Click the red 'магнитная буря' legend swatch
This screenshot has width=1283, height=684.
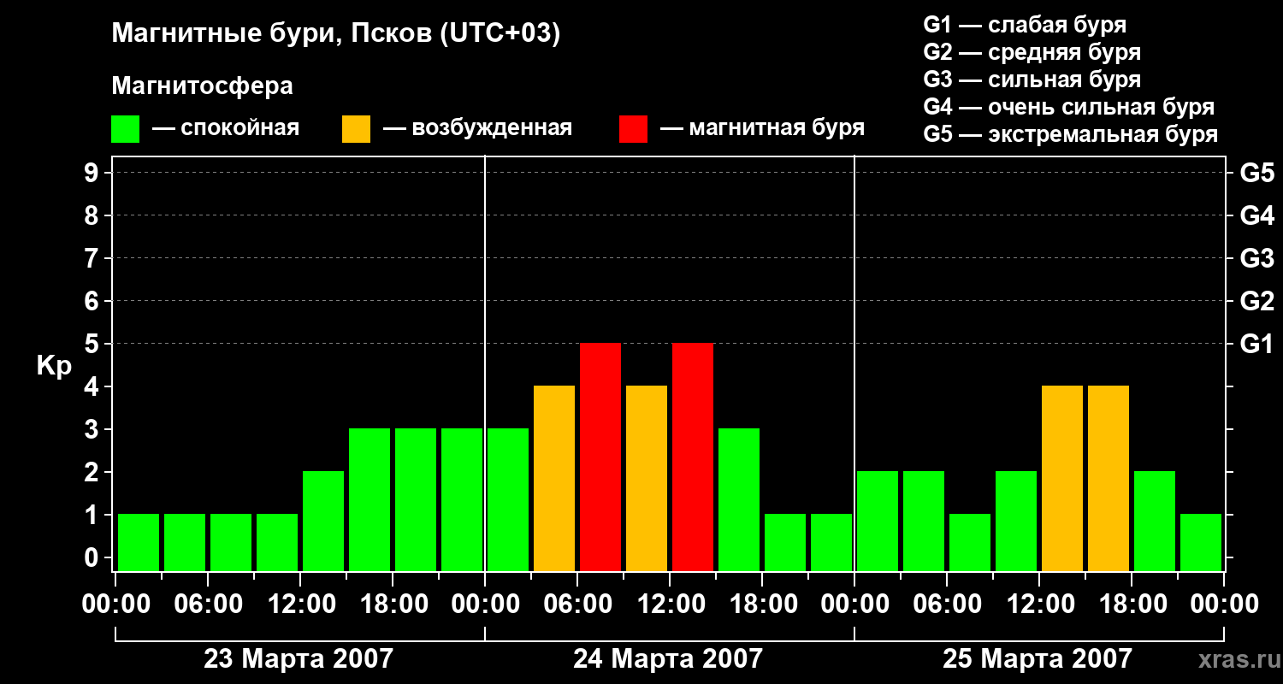tap(633, 129)
